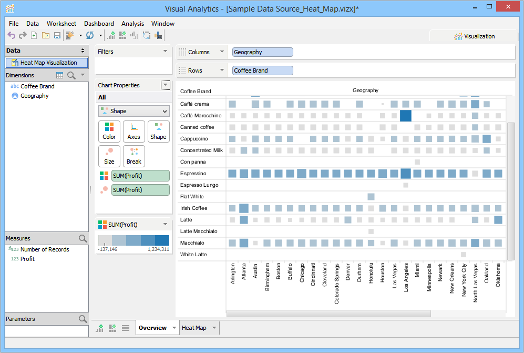
Task: Open the Filters panel dropdown
Action: pos(165,51)
